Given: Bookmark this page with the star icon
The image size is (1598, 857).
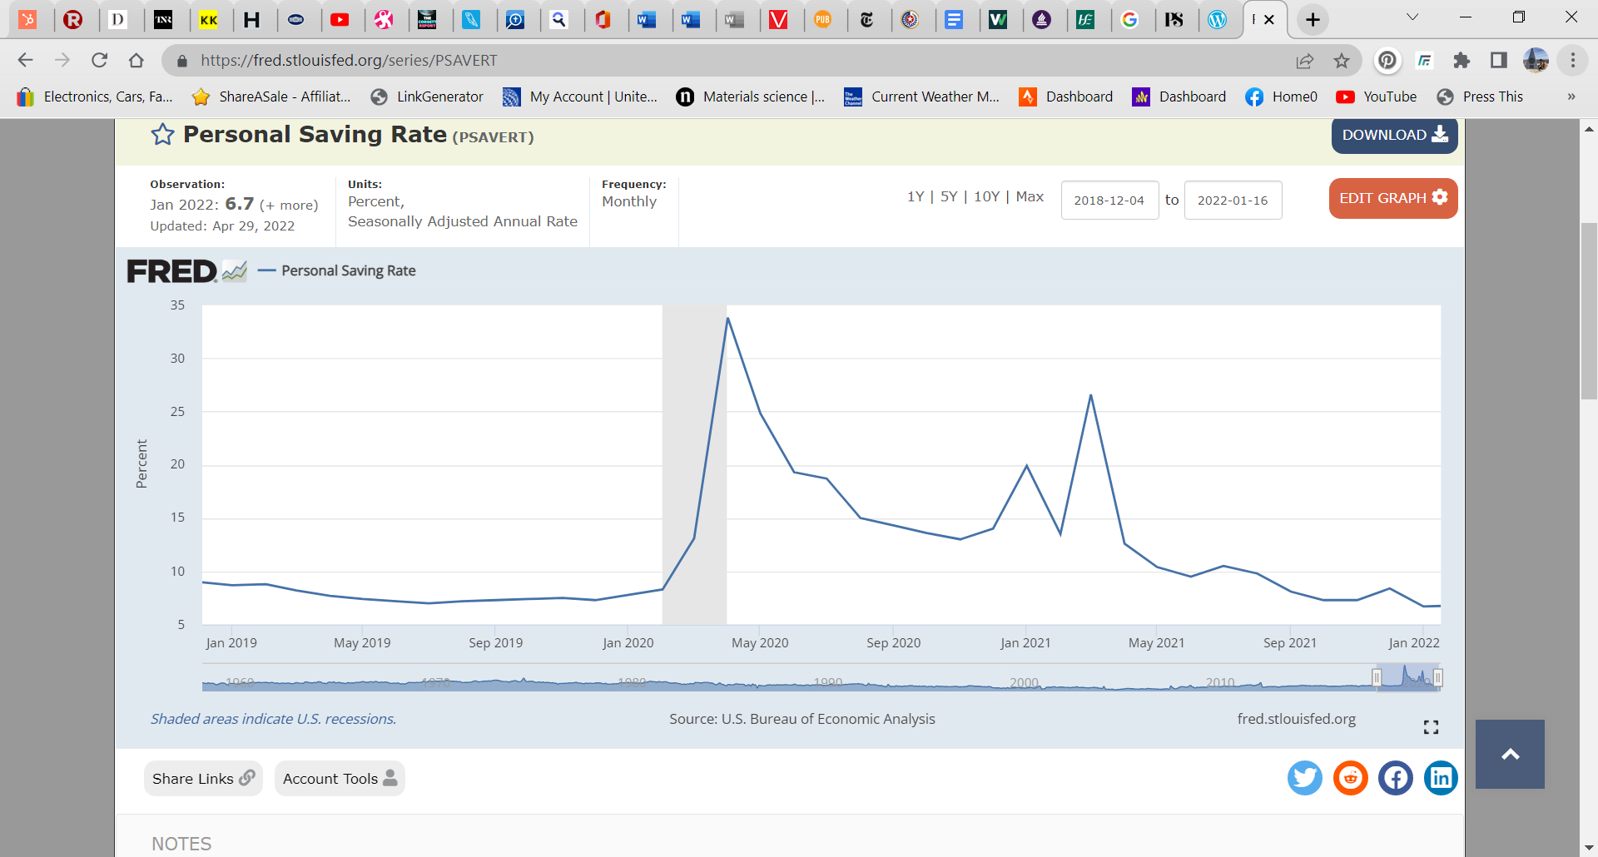Looking at the screenshot, I should tap(1342, 61).
